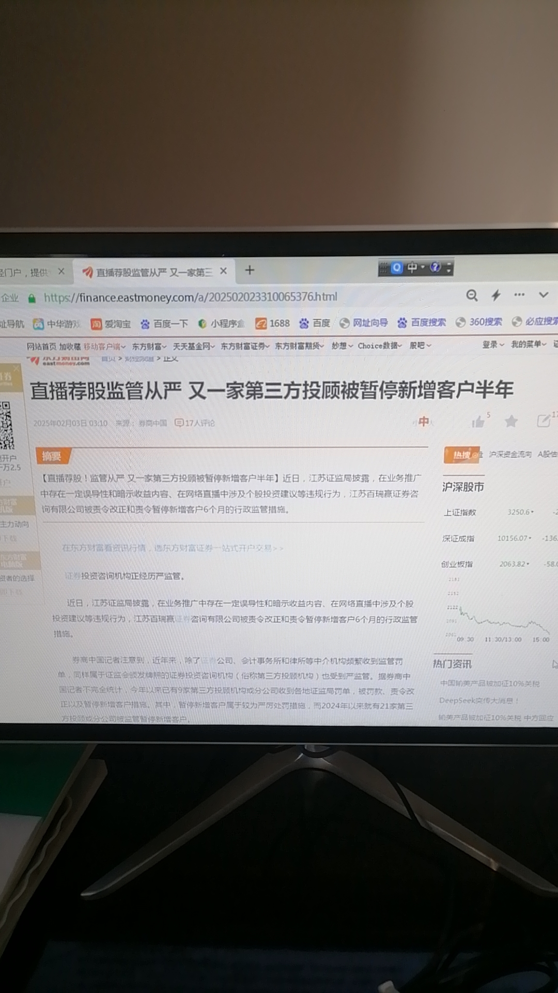Click the magnifier search icon in address bar
Screen dimensions: 558x993
[x=471, y=295]
